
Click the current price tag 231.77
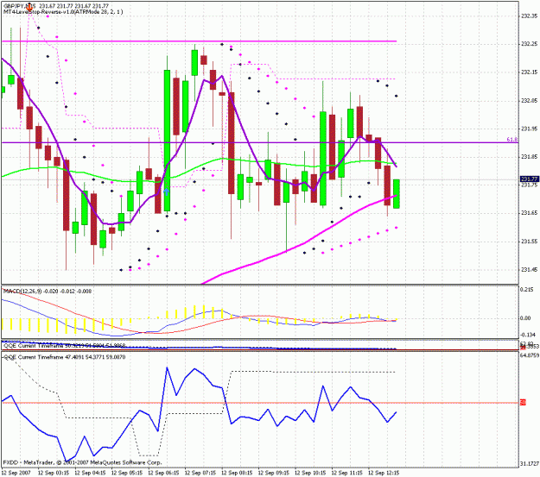click(529, 179)
